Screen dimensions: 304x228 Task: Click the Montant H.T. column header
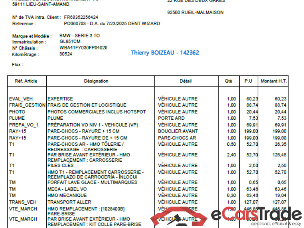[274, 81]
